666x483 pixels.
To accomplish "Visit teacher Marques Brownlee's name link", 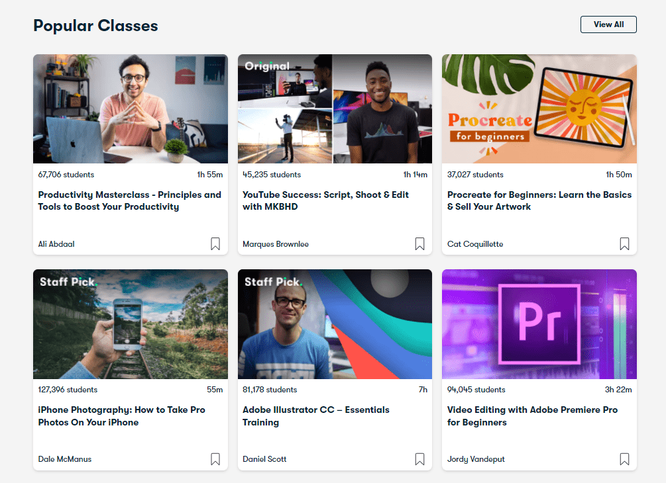I will click(x=276, y=244).
